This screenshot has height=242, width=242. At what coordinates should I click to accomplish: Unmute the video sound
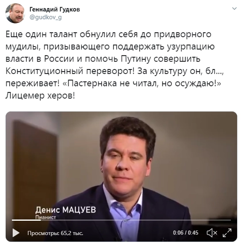coord(212,233)
